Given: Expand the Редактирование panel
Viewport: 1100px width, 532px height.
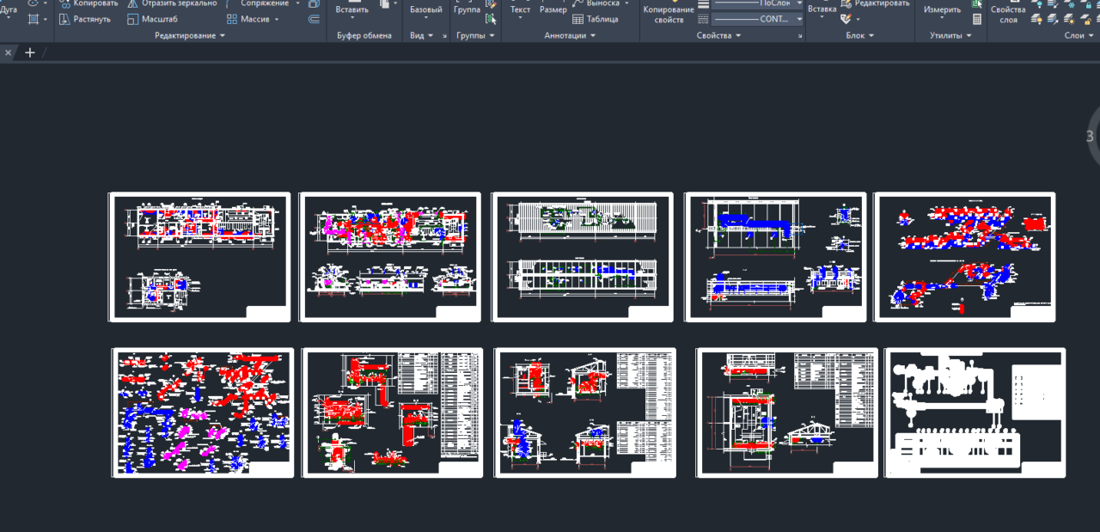Looking at the screenshot, I should click(190, 35).
